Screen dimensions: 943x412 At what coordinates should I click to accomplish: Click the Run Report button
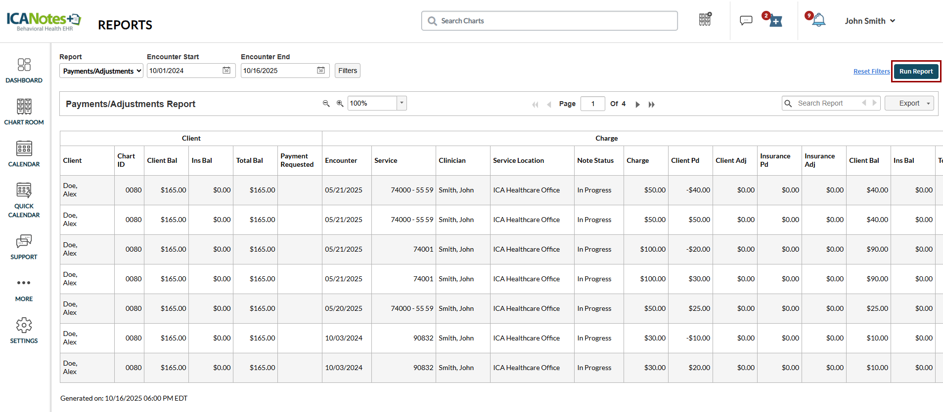[916, 71]
